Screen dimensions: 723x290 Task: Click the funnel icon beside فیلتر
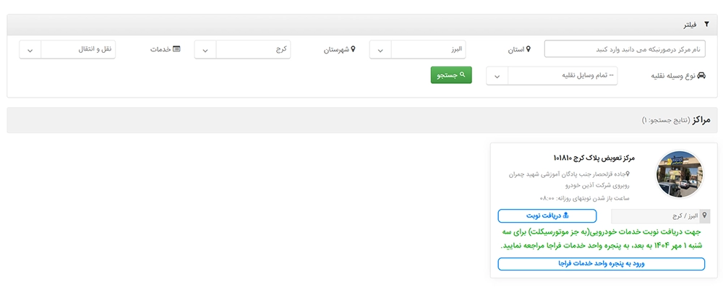706,25
